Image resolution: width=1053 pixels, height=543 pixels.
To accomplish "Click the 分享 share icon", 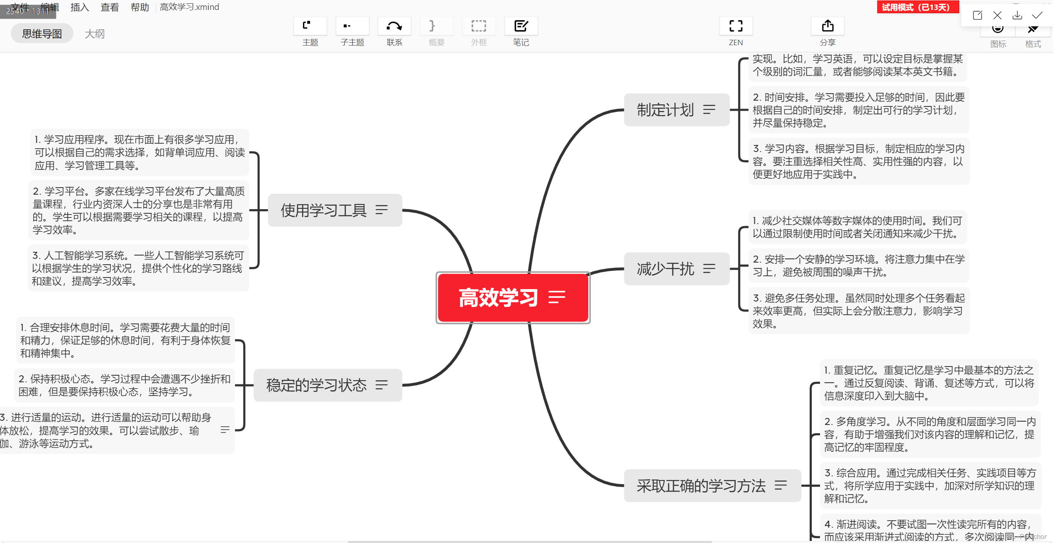I will [x=827, y=27].
